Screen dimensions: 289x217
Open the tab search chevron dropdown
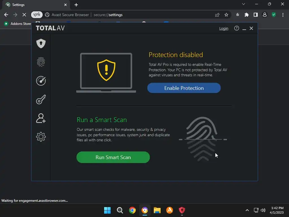244,4
